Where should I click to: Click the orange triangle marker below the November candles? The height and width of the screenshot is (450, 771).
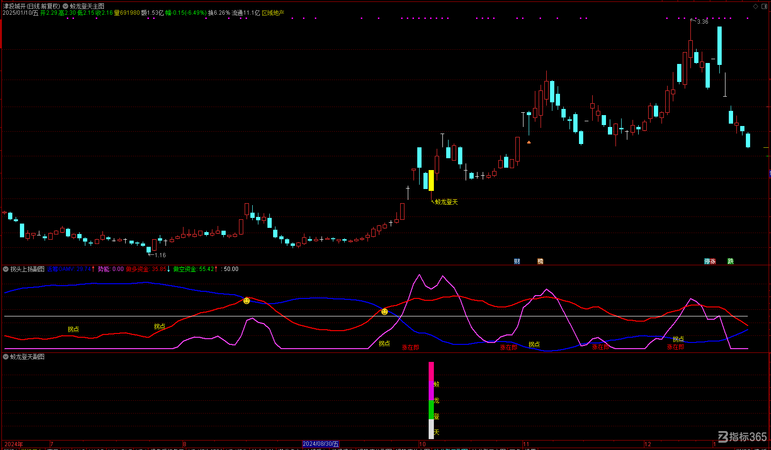coord(529,142)
